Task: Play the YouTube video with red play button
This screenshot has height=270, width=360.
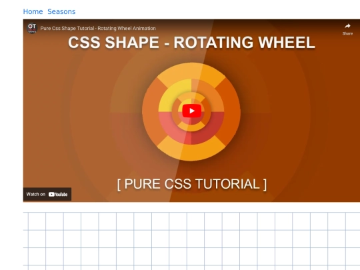Action: 192,111
